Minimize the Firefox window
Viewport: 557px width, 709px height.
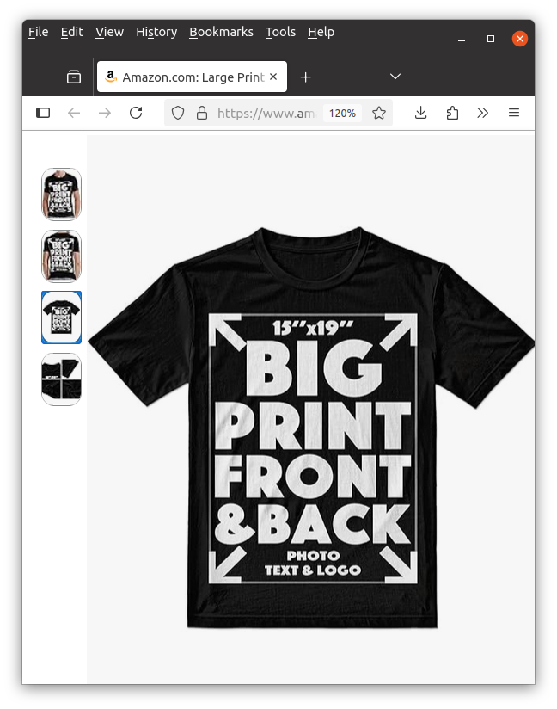point(462,39)
